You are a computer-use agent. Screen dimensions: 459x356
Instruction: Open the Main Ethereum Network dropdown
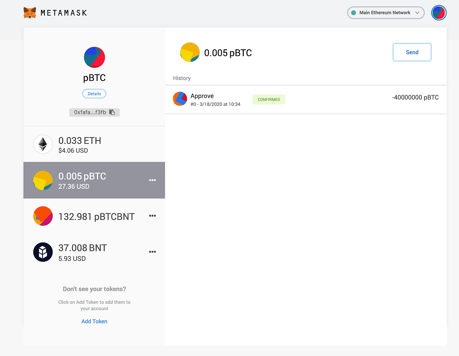pos(386,13)
